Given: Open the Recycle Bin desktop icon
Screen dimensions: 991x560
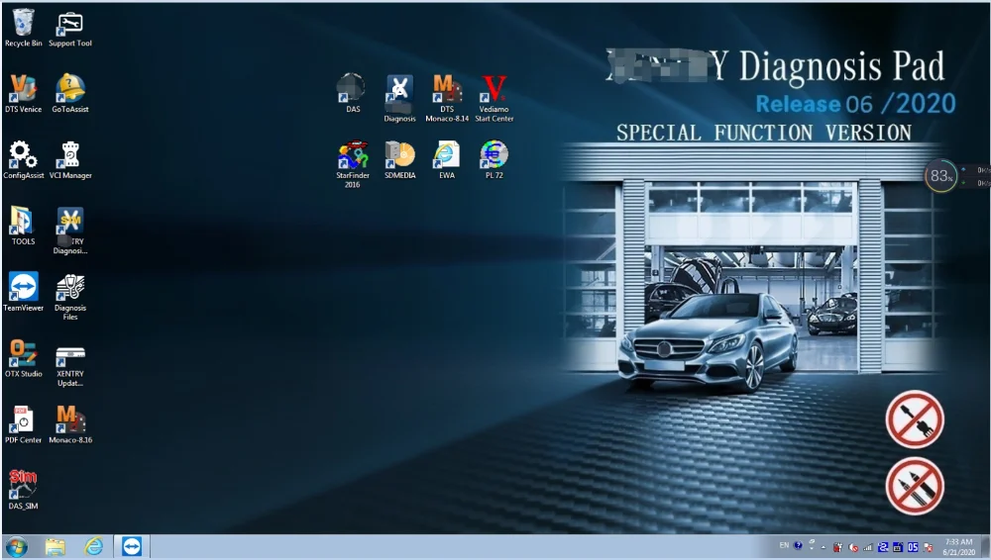Looking at the screenshot, I should [24, 28].
